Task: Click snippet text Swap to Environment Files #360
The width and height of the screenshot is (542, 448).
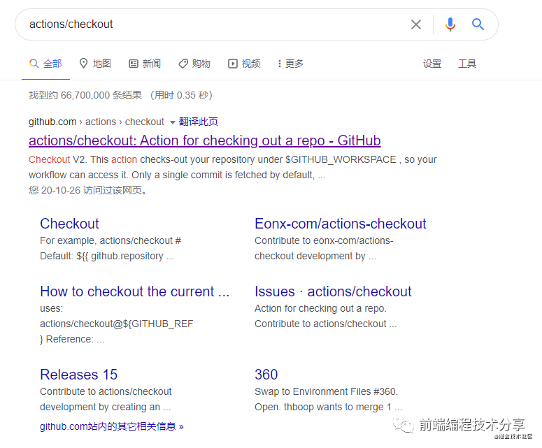Action: click(327, 391)
